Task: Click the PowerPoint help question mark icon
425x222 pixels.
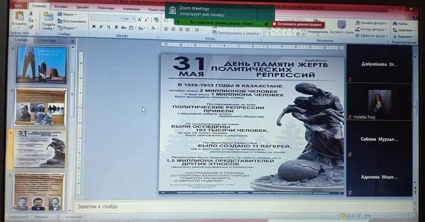Action: 415,17
